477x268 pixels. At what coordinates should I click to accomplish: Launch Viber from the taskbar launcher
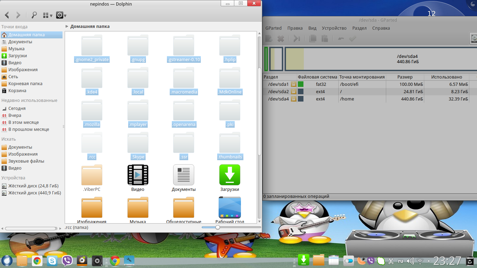pos(67,261)
